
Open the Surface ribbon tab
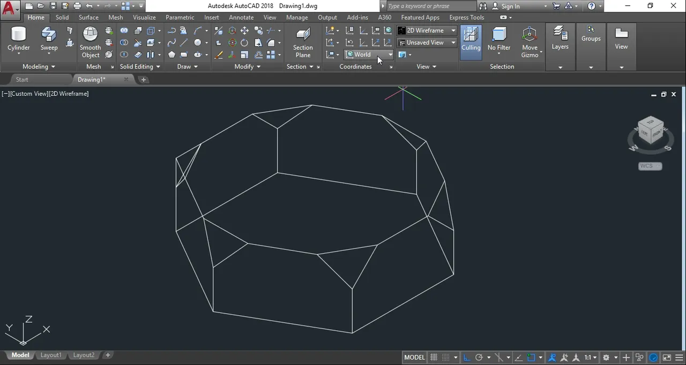(88, 18)
